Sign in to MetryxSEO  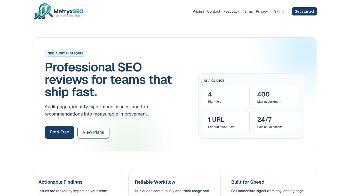280,11
